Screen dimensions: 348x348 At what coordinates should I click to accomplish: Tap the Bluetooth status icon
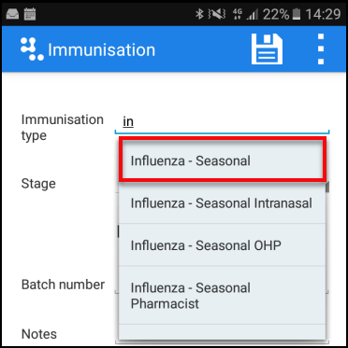[x=199, y=14]
